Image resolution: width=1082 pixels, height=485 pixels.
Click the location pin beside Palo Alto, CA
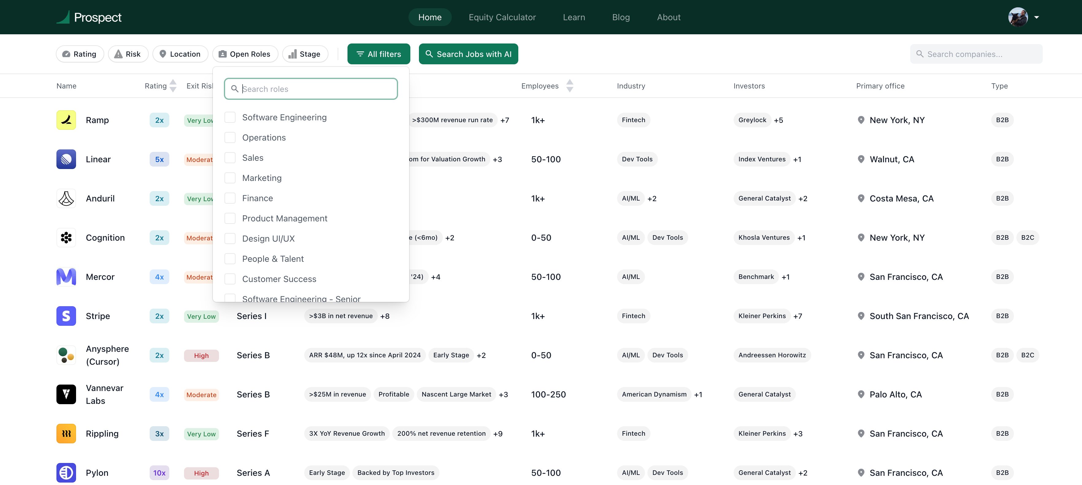point(861,394)
